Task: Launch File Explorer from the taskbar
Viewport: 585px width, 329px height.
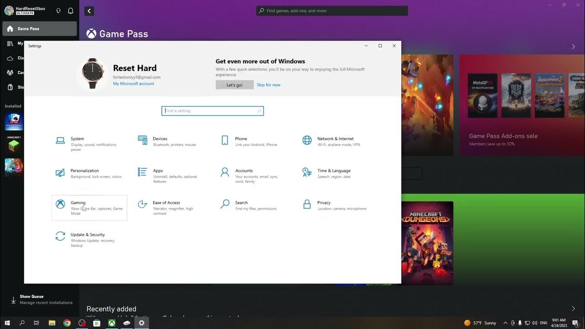Action: point(52,323)
